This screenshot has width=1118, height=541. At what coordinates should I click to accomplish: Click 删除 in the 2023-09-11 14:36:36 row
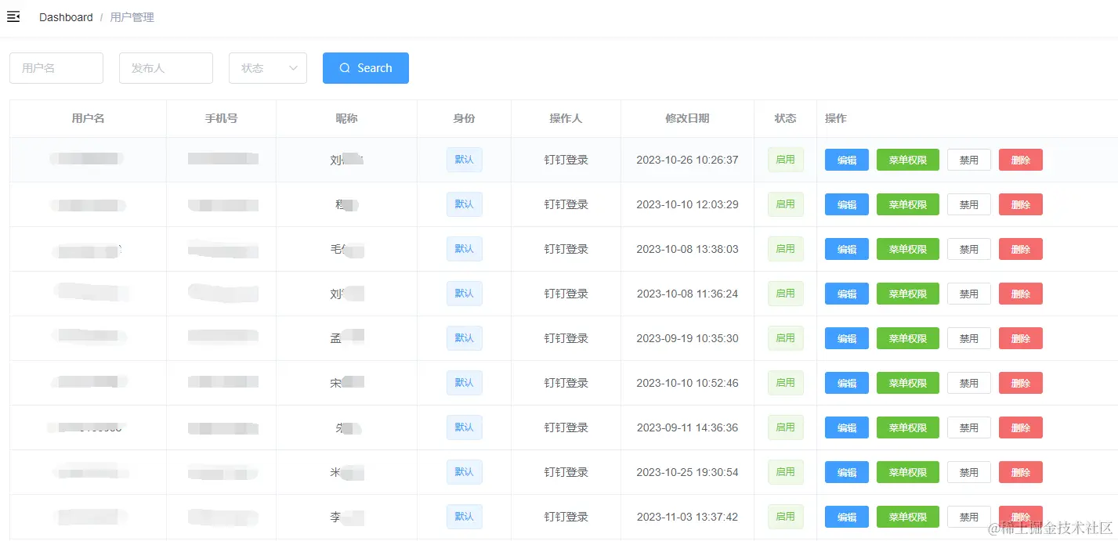(x=1021, y=427)
